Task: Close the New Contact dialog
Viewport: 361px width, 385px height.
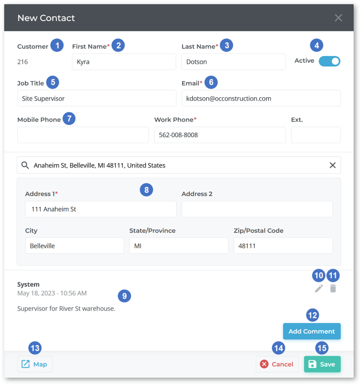Action: click(x=338, y=18)
